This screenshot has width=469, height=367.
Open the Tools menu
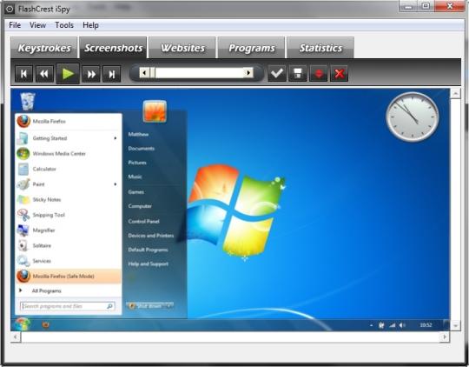pyautogui.click(x=64, y=25)
